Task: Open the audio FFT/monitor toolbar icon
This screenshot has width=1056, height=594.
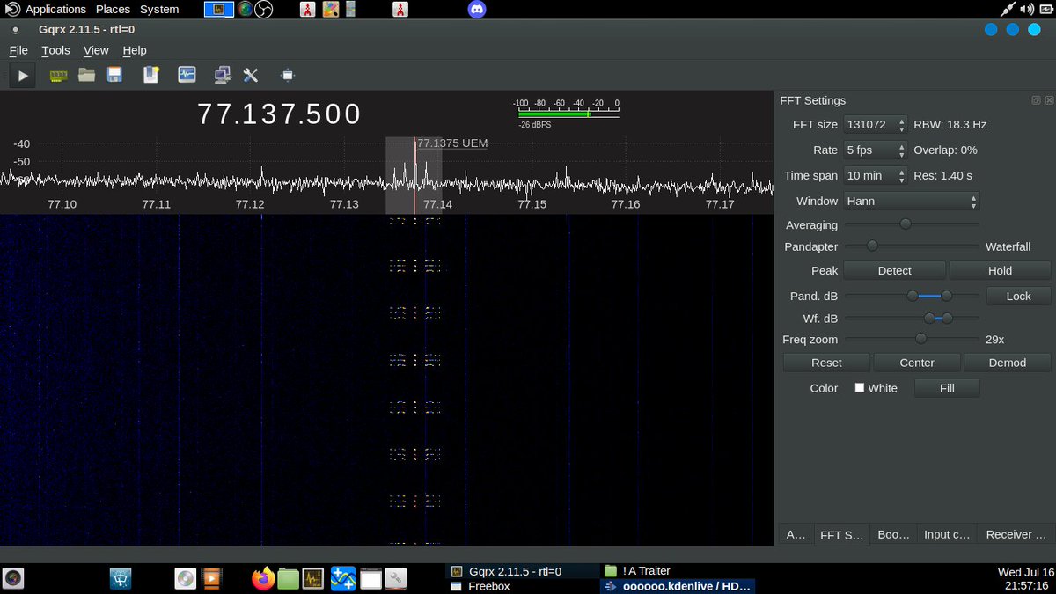Action: click(187, 76)
